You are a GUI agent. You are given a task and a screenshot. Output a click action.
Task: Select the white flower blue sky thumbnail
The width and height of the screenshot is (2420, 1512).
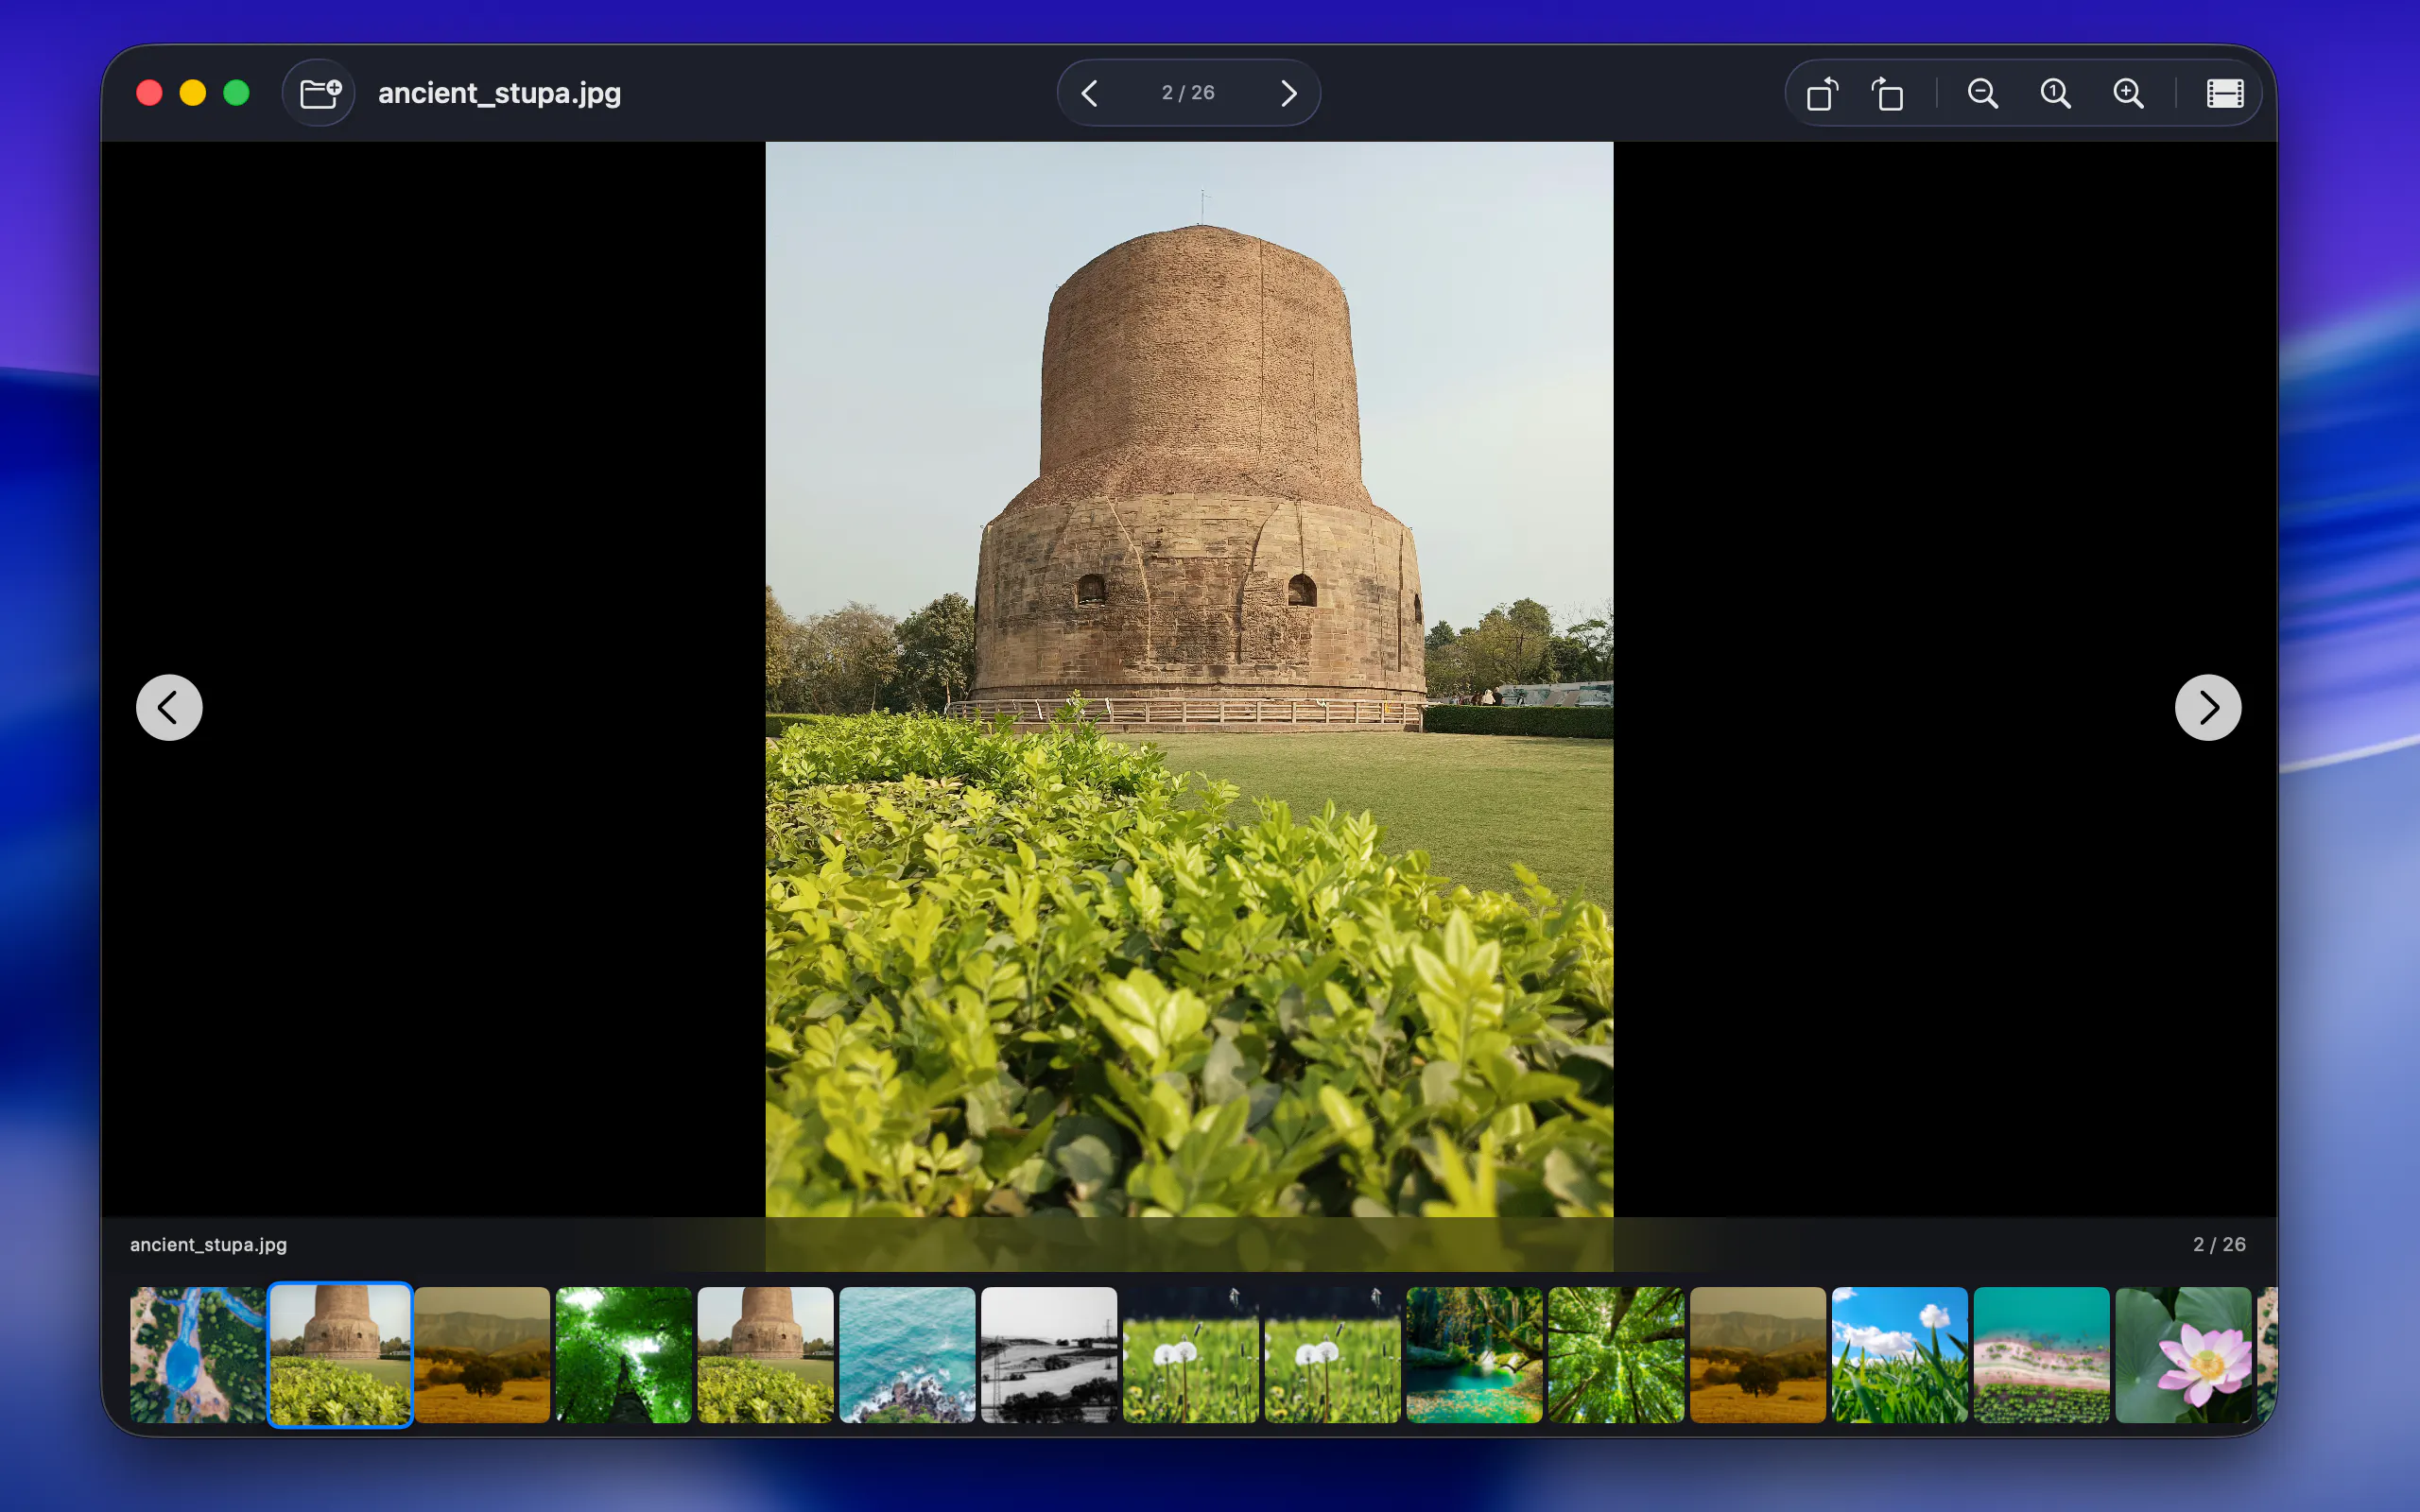1900,1354
